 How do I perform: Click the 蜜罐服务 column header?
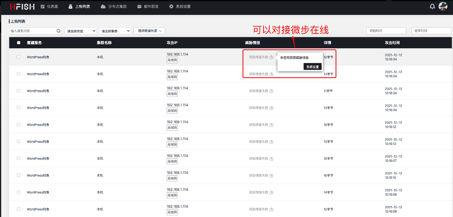[x=34, y=43]
